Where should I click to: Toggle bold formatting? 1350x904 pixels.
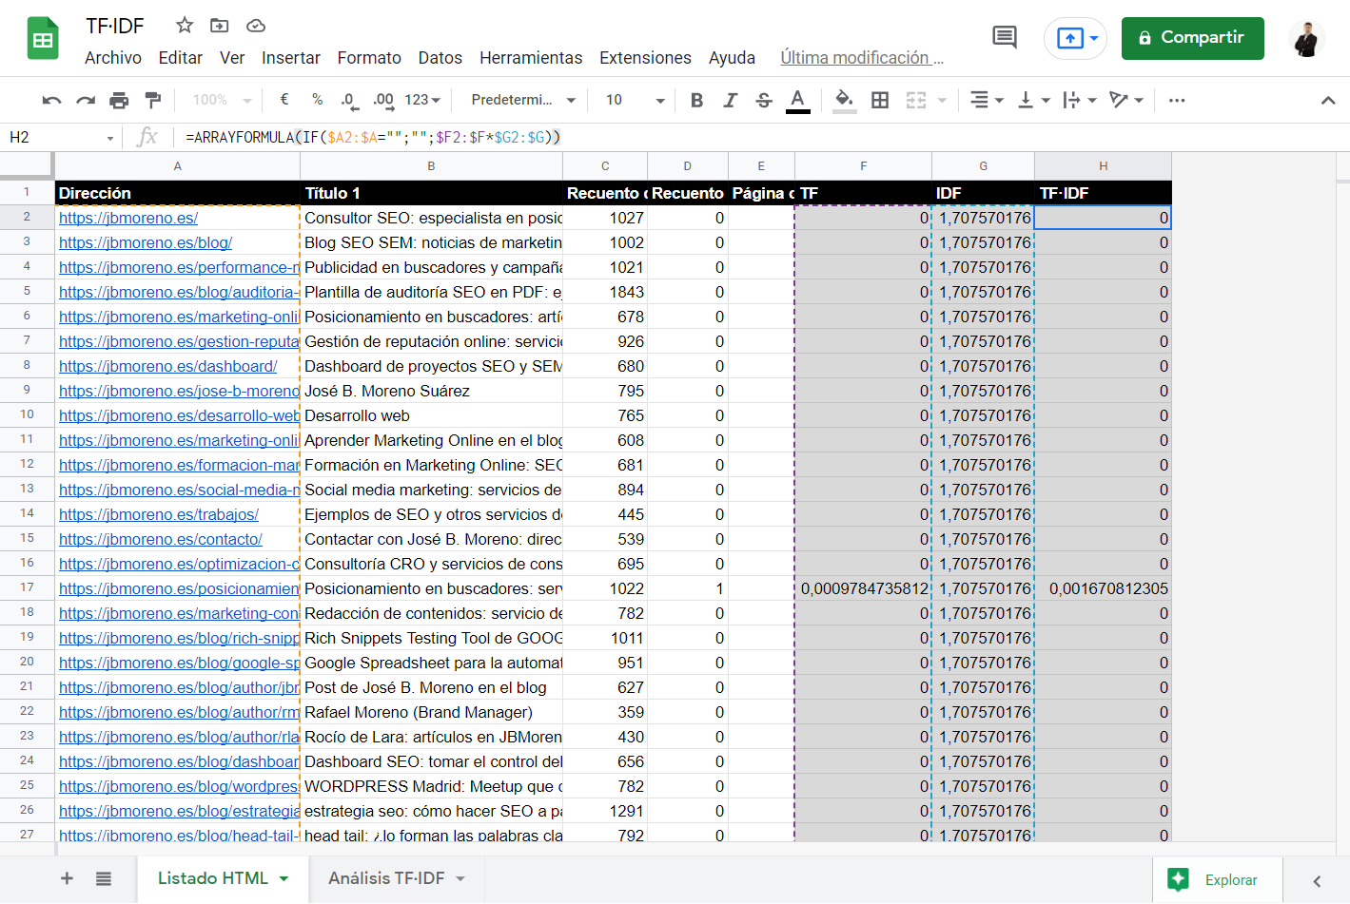[696, 100]
